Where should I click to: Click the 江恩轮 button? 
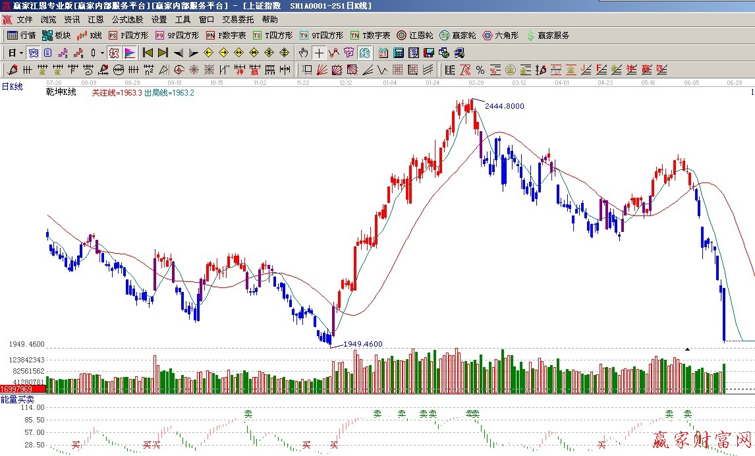(x=414, y=36)
